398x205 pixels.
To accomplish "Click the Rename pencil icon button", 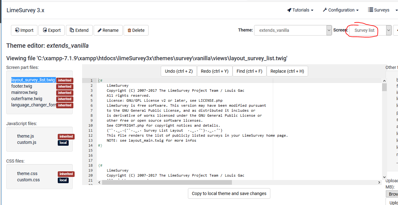I will (100, 30).
